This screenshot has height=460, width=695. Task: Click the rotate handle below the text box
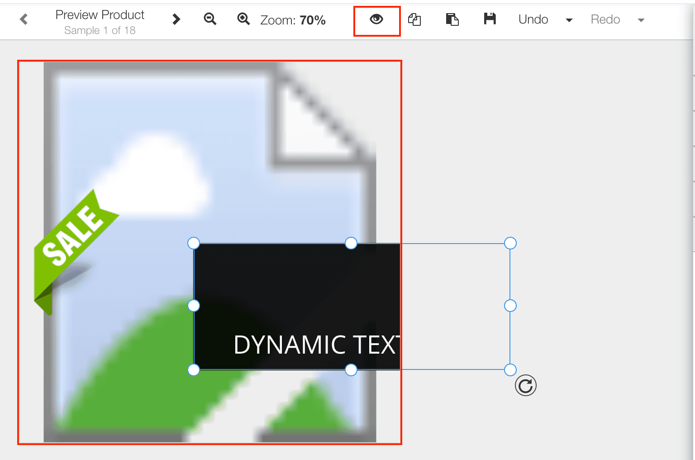[525, 386]
